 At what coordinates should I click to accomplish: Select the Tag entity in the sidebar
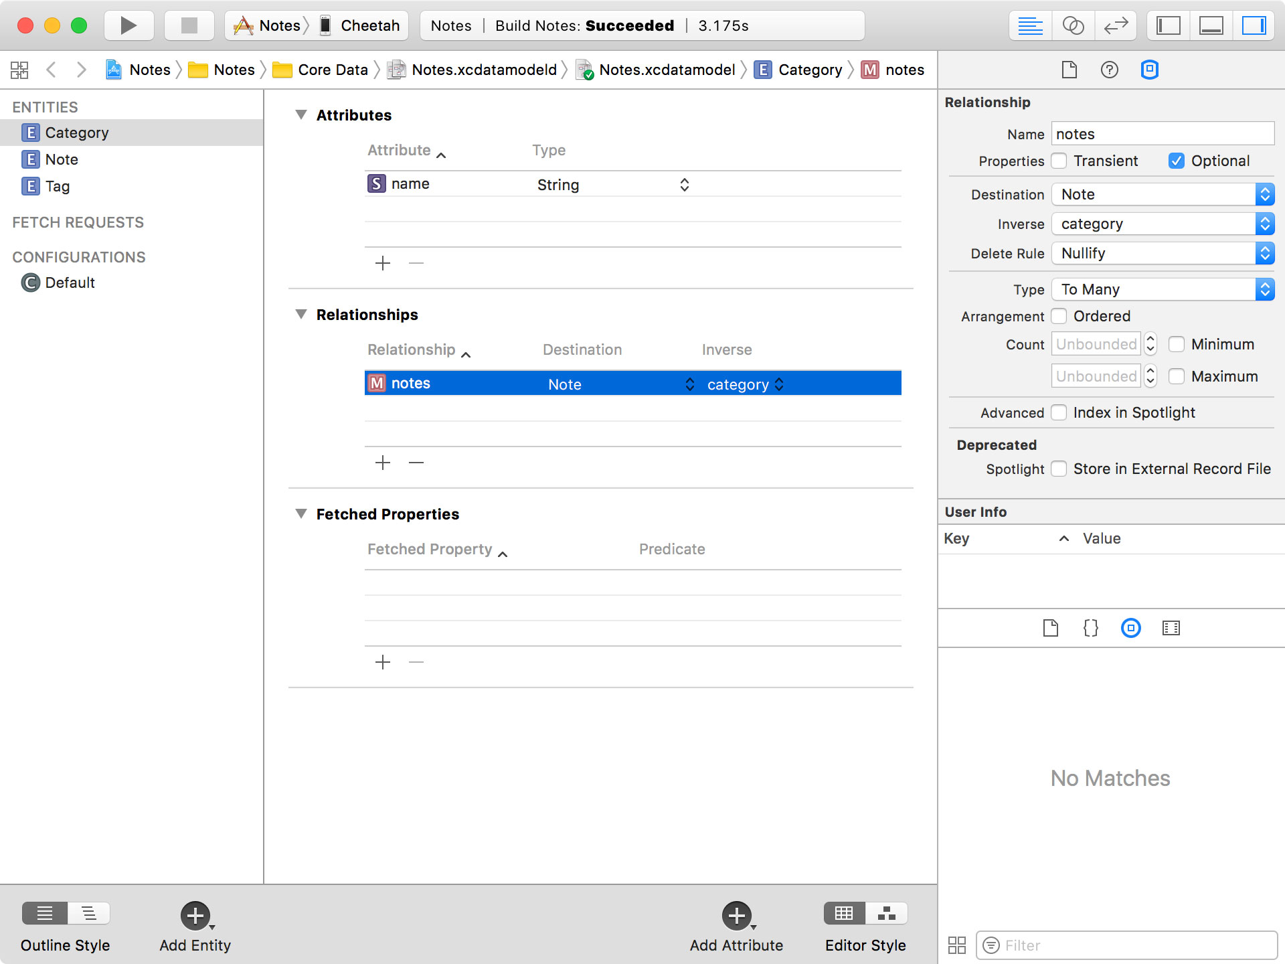(x=58, y=186)
